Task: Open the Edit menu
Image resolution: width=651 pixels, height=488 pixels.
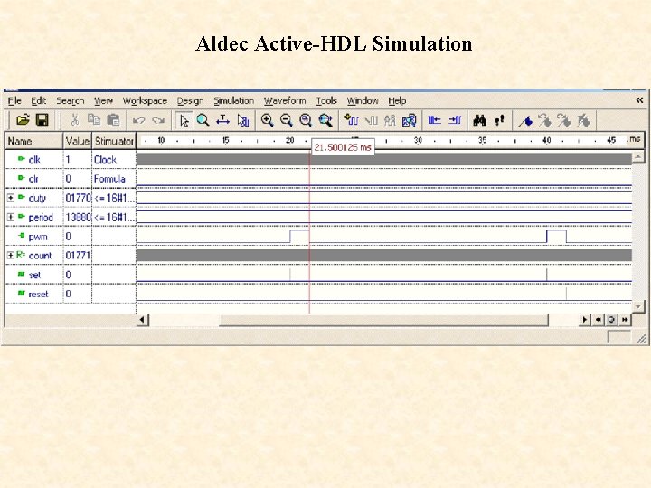Action: click(39, 100)
